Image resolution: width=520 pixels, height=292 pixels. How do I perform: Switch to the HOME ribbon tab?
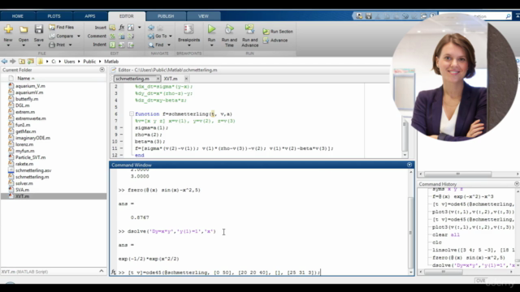tap(18, 16)
